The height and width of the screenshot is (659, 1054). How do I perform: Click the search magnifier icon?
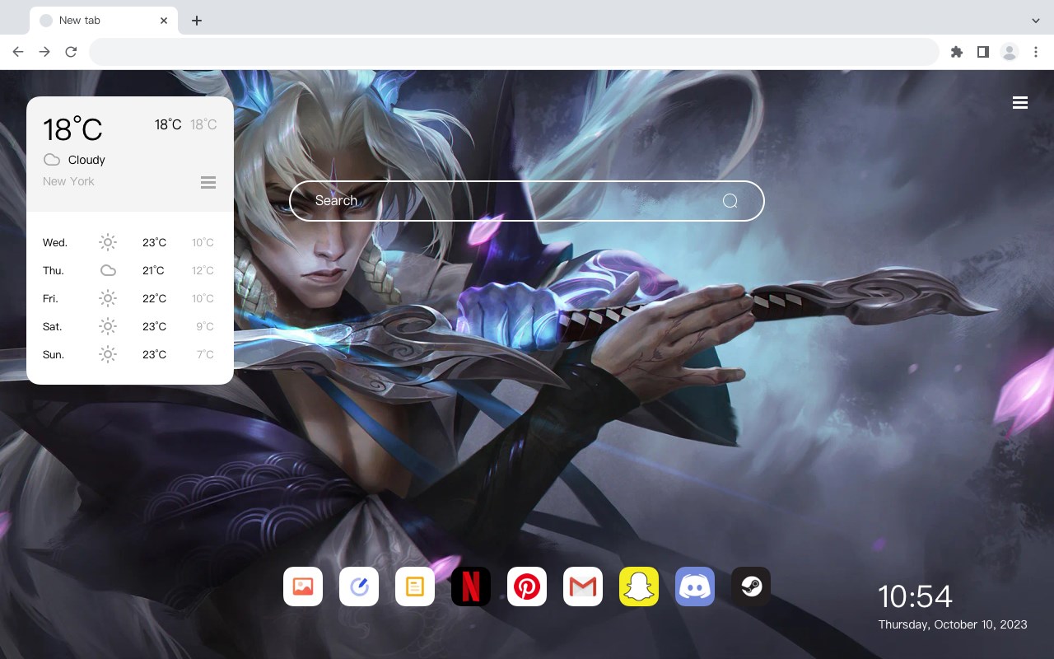[730, 201]
